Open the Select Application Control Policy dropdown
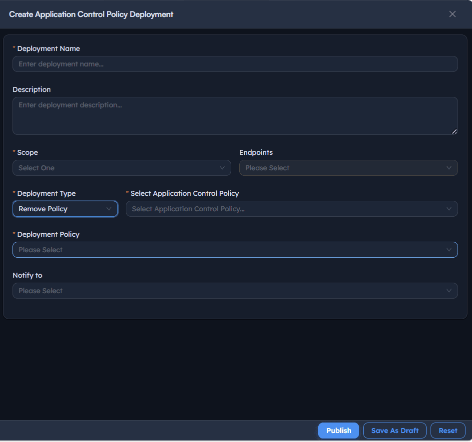This screenshot has width=472, height=442. 292,209
